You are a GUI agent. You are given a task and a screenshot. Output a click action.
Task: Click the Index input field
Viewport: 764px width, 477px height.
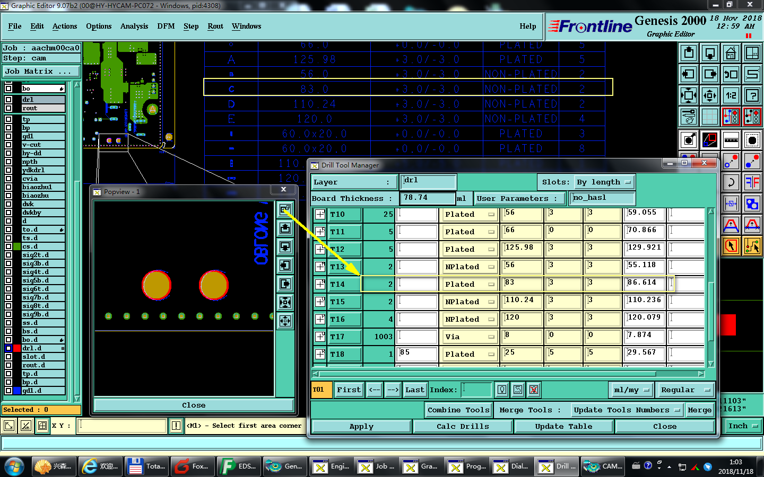(476, 390)
